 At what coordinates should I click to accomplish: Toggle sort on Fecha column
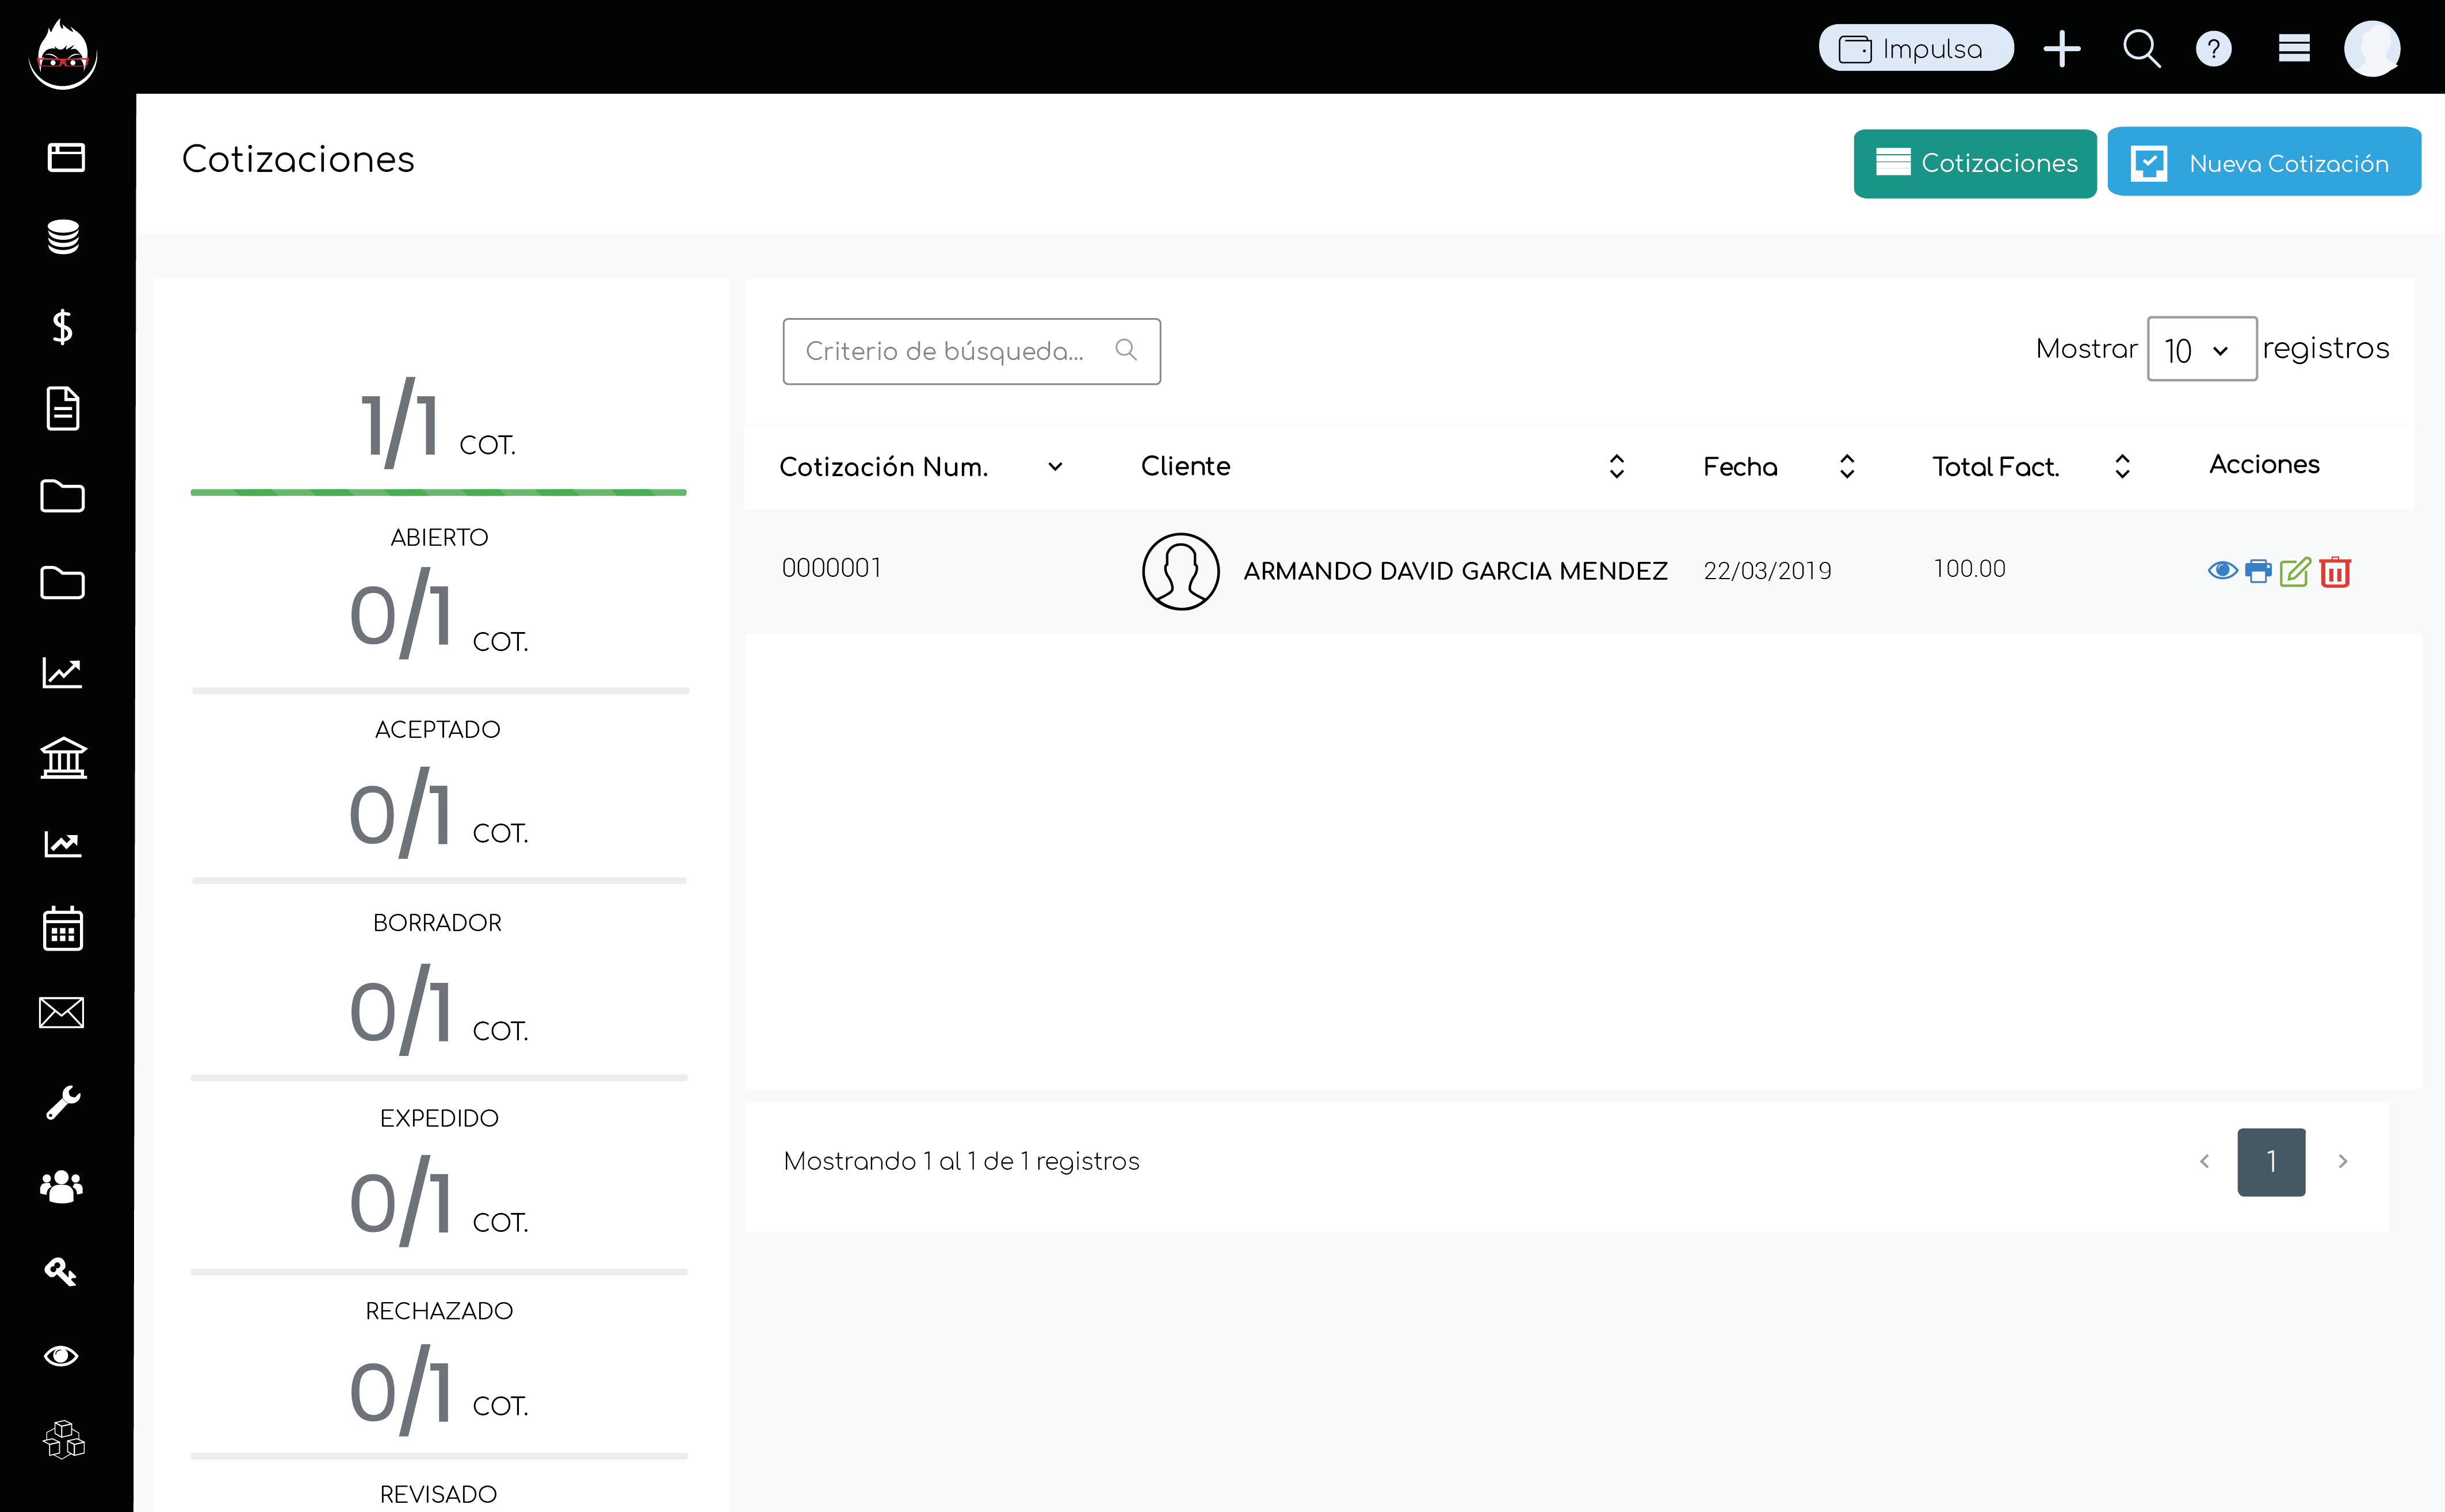[1847, 467]
